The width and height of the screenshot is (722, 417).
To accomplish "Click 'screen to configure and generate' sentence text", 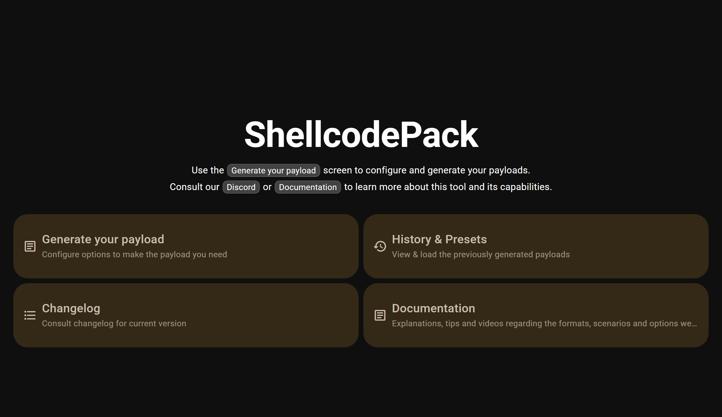I will [x=426, y=170].
